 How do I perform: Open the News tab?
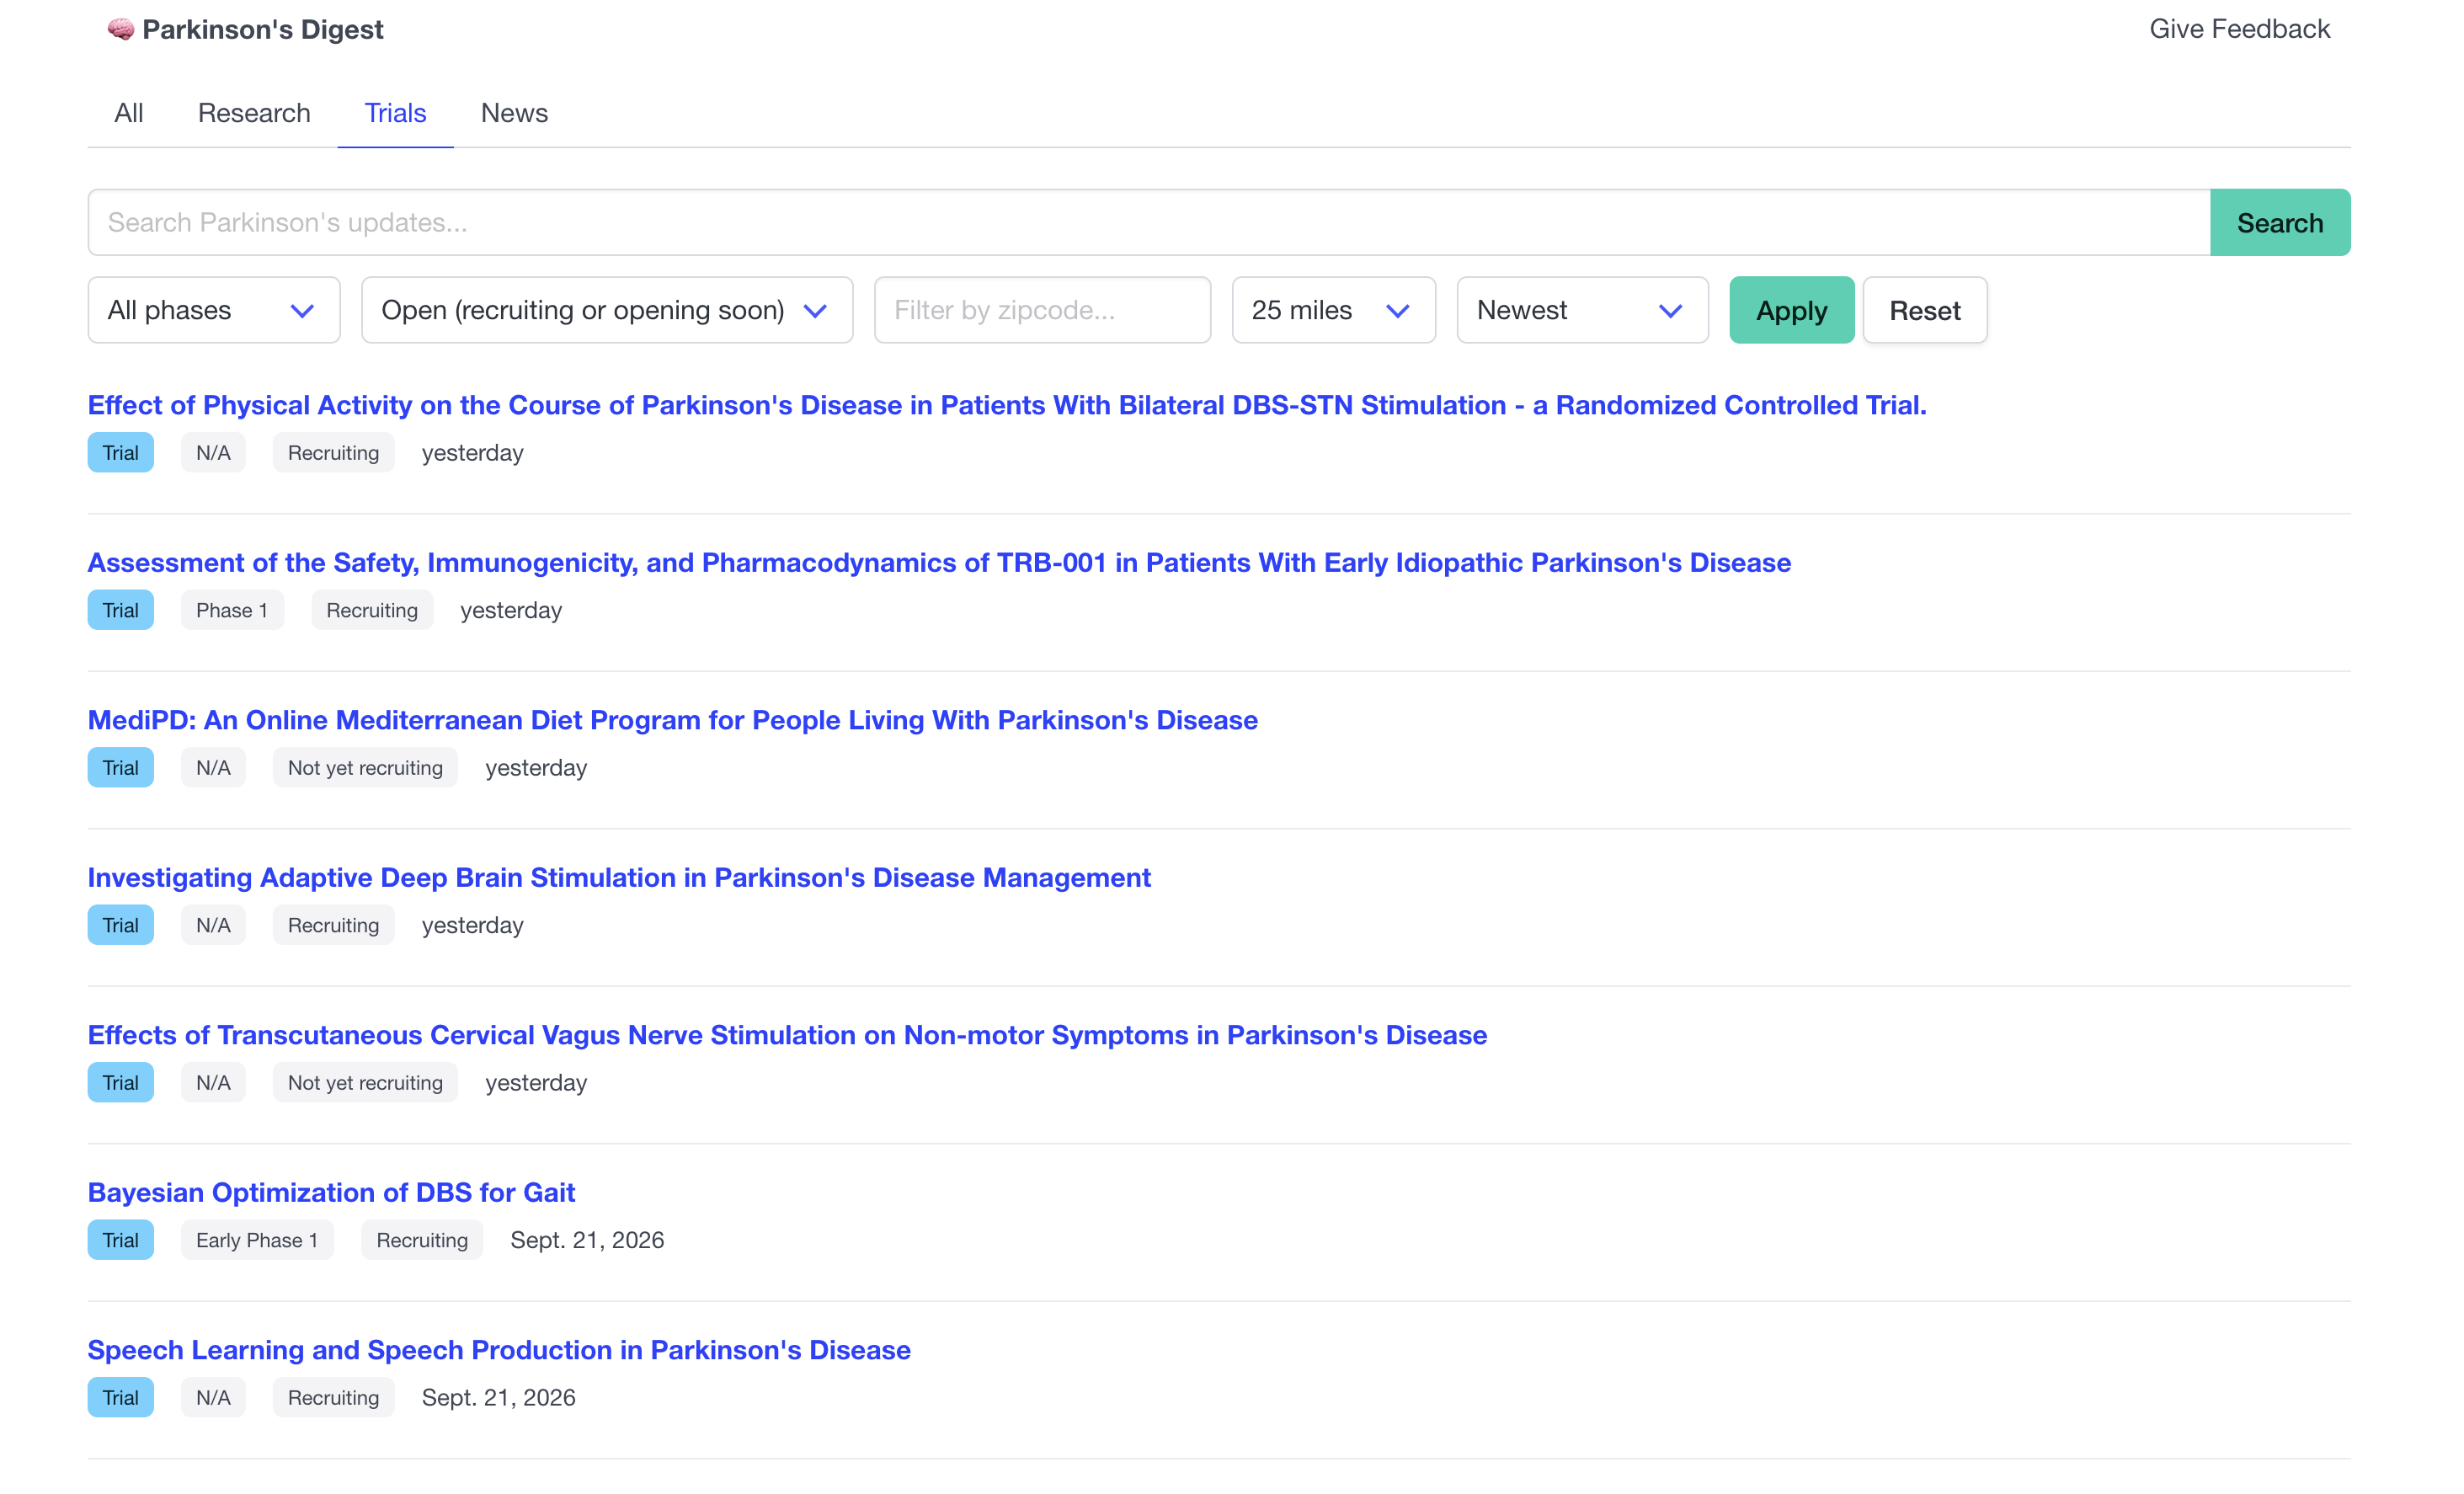tap(514, 113)
